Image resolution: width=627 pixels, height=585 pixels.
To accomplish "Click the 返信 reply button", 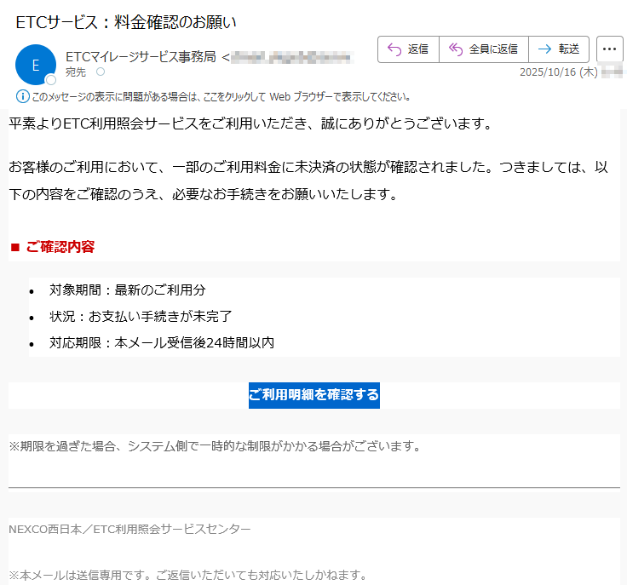I will [408, 49].
